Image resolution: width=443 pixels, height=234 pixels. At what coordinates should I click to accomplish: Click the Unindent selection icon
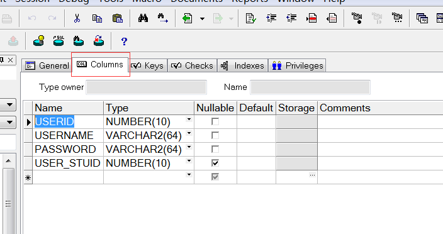pos(291,19)
